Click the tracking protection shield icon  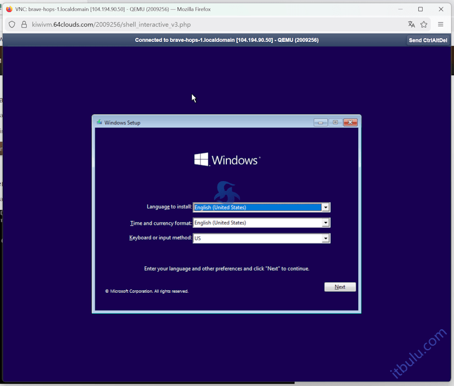tap(11, 25)
